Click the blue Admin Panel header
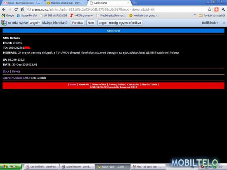 [x=113, y=31]
